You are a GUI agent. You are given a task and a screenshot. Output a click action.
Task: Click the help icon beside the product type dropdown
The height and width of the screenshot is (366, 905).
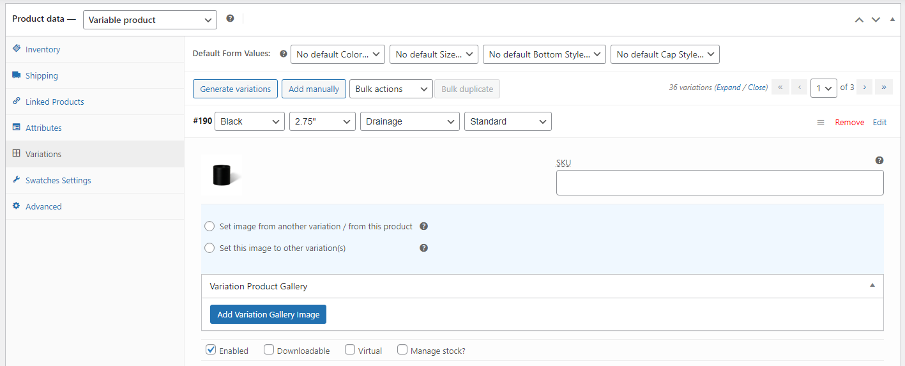click(x=230, y=19)
